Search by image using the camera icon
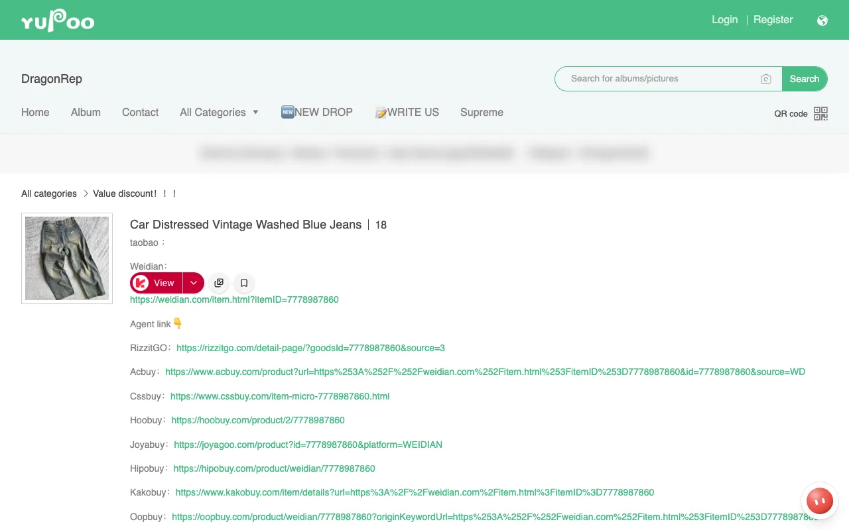Screen dimensions: 849x530 coord(766,79)
